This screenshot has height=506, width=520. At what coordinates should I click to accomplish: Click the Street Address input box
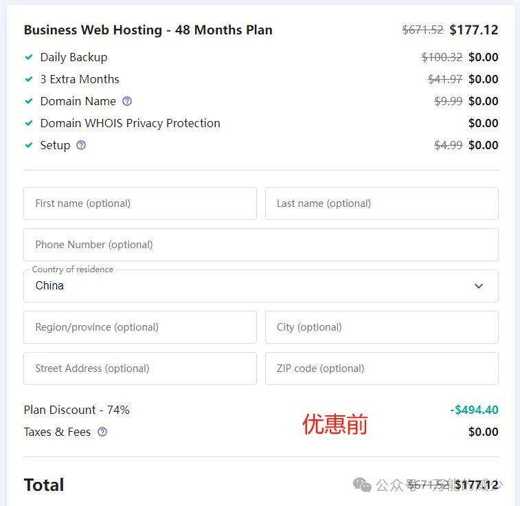point(140,368)
